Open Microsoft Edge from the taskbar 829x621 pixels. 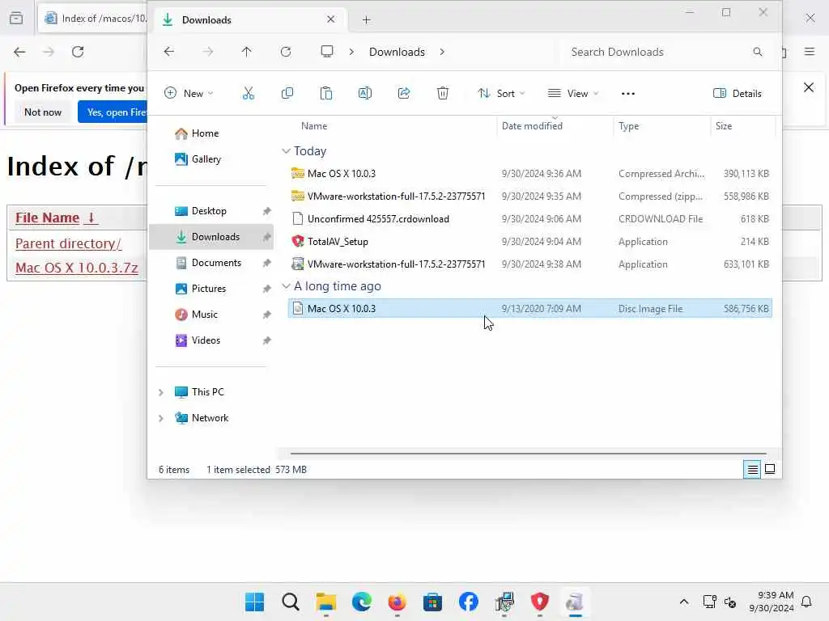coord(362,602)
